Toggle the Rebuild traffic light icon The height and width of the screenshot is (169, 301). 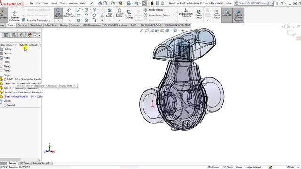[x=152, y=3]
